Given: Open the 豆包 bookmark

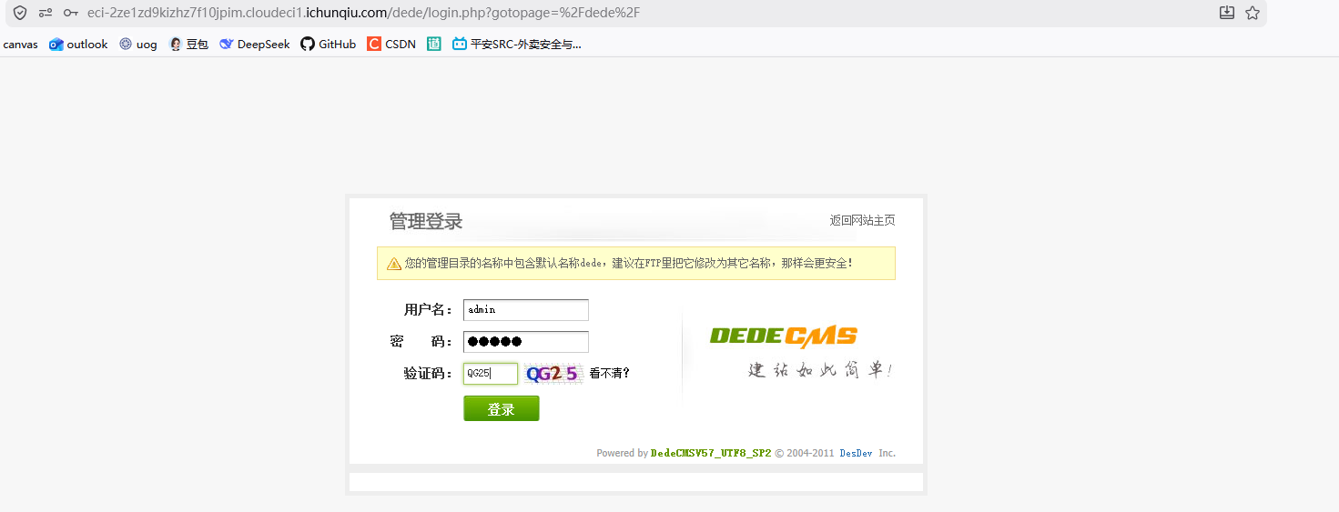Looking at the screenshot, I should click(x=189, y=44).
